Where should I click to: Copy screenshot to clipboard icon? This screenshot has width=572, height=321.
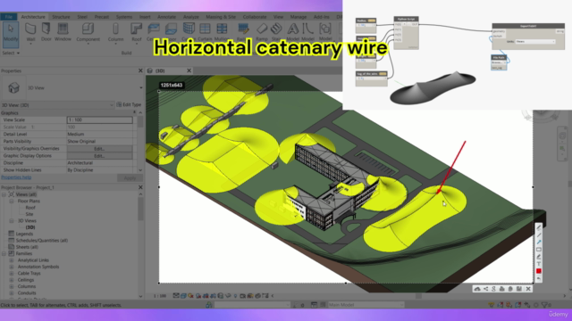(x=510, y=289)
